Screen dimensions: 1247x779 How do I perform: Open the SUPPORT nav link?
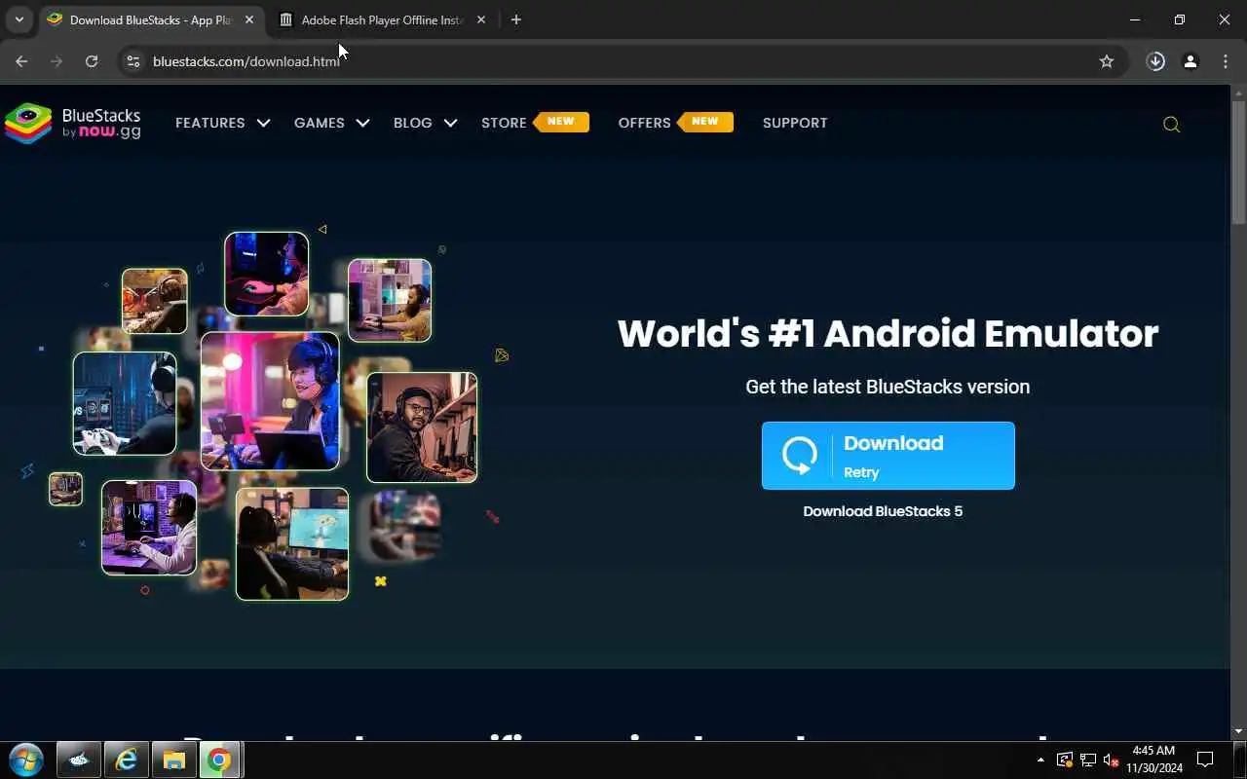pos(795,123)
